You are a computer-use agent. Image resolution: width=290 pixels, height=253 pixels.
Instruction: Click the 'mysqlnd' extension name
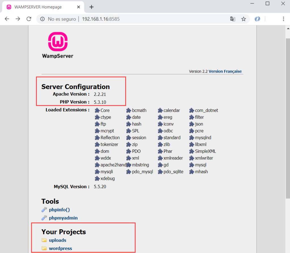(x=203, y=138)
